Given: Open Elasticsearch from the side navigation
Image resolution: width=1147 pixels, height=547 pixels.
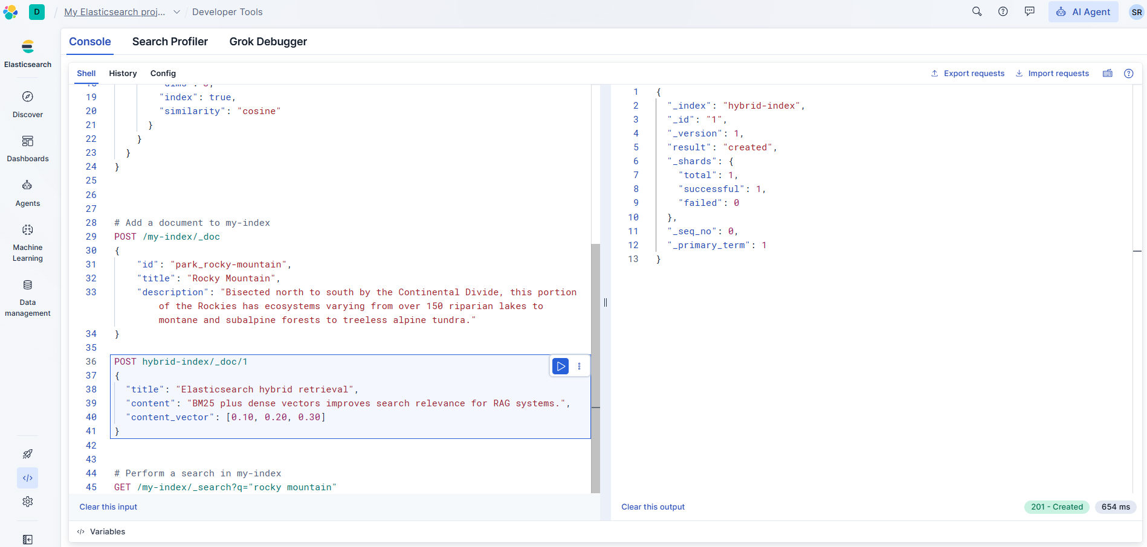Looking at the screenshot, I should 28,53.
